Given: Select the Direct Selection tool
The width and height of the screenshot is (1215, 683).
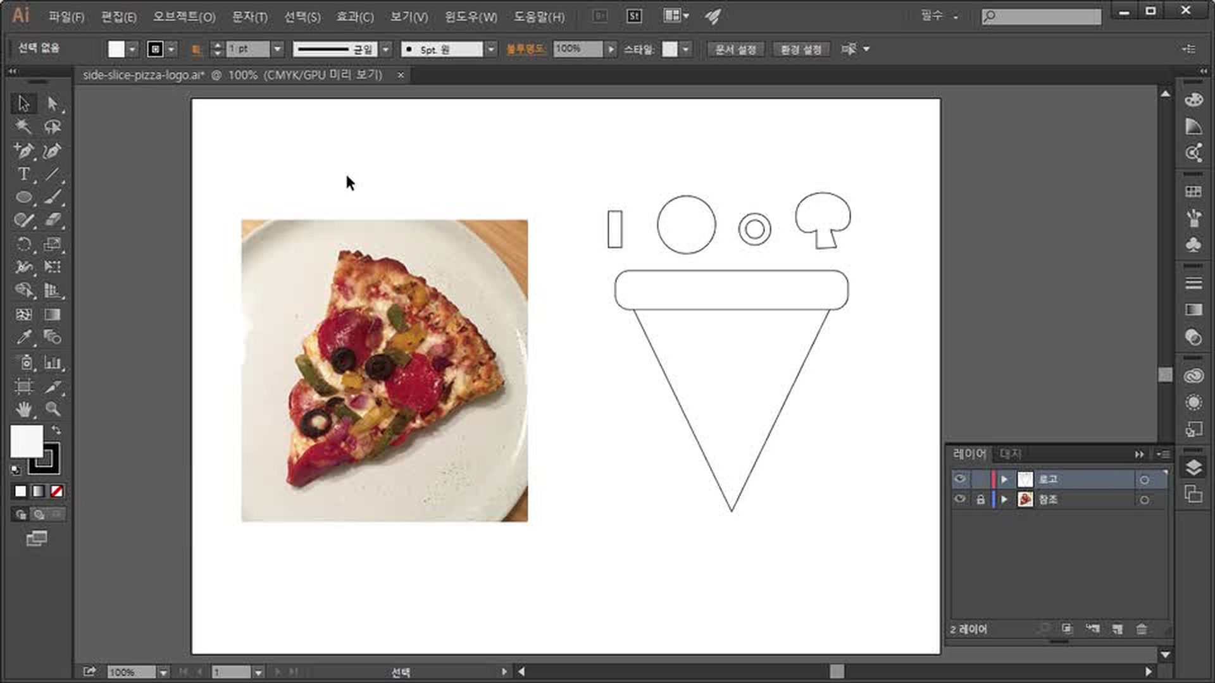Looking at the screenshot, I should pos(53,103).
